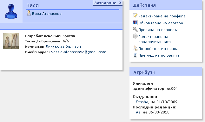
Task: Close the panel with Затваряне X
Action: (x=108, y=3)
